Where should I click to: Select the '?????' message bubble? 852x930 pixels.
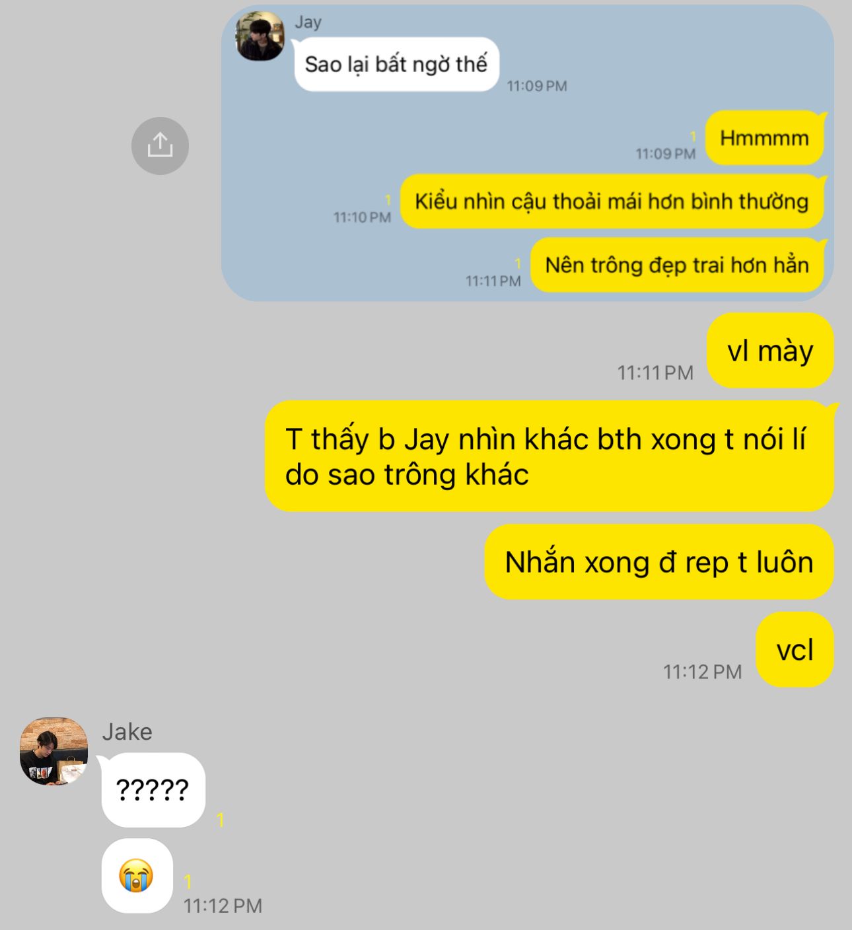153,790
